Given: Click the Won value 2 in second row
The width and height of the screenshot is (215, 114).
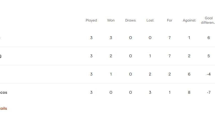Looking at the screenshot, I should click(111, 56).
